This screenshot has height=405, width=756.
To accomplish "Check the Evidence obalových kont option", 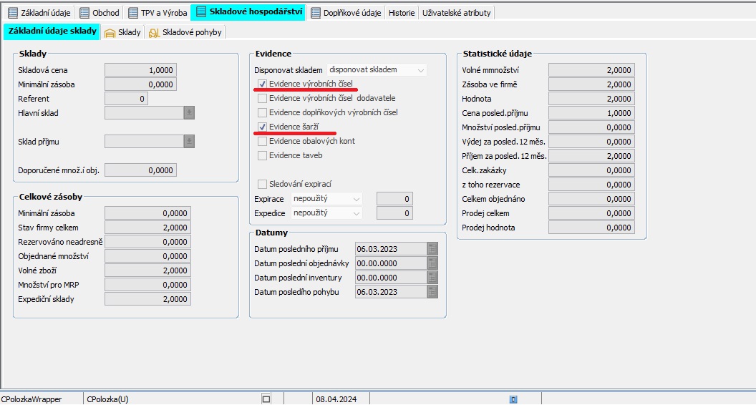I will click(x=262, y=141).
